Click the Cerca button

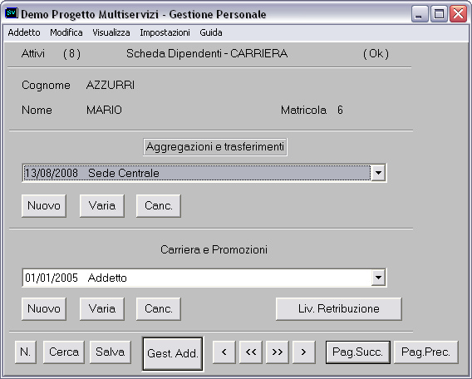point(64,352)
